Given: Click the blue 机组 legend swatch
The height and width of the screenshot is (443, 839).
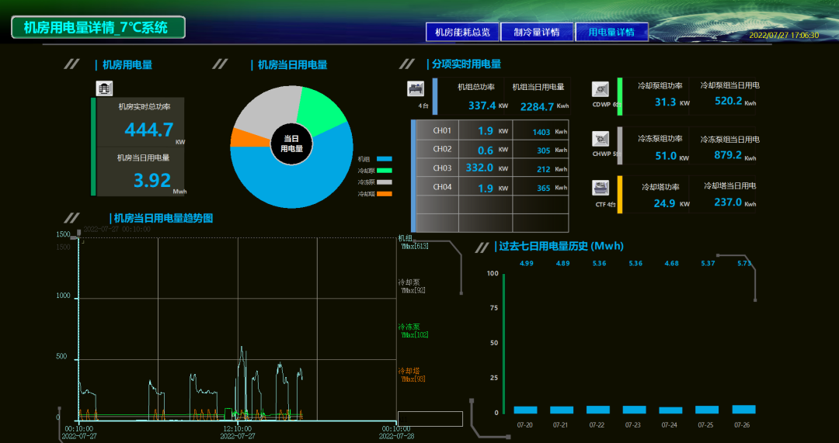Looking at the screenshot, I should click(x=385, y=158).
